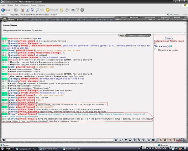188x151 pixels.
Task: Click [ТурисТ] sender name in paladin message
Action: click(x=13, y=114)
